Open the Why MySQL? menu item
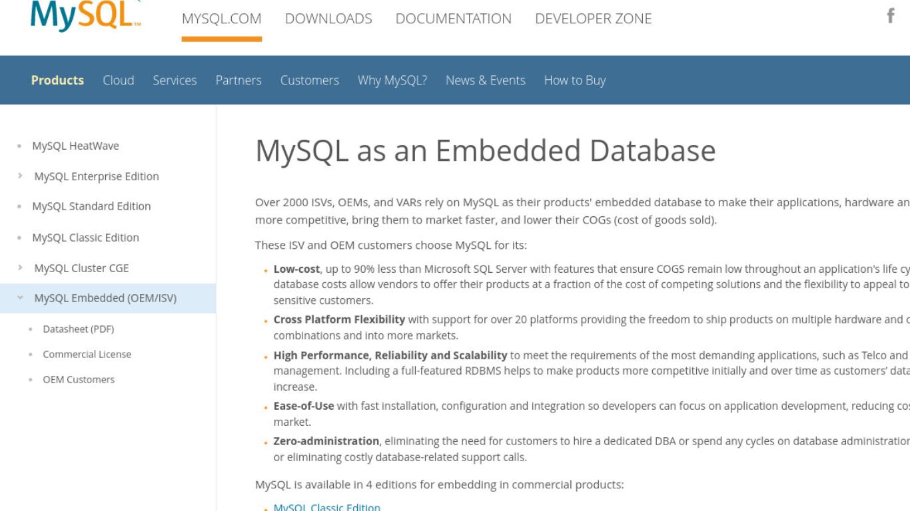Viewport: 910px width, 511px height. (392, 80)
